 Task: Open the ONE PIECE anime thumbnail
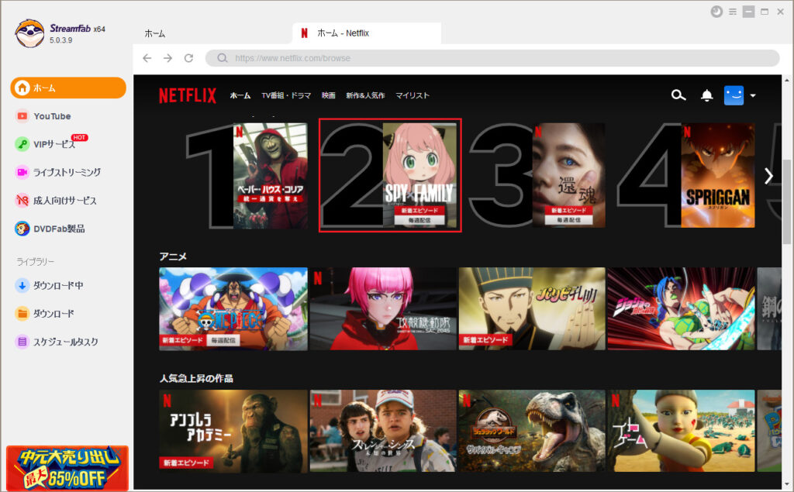[x=233, y=309]
